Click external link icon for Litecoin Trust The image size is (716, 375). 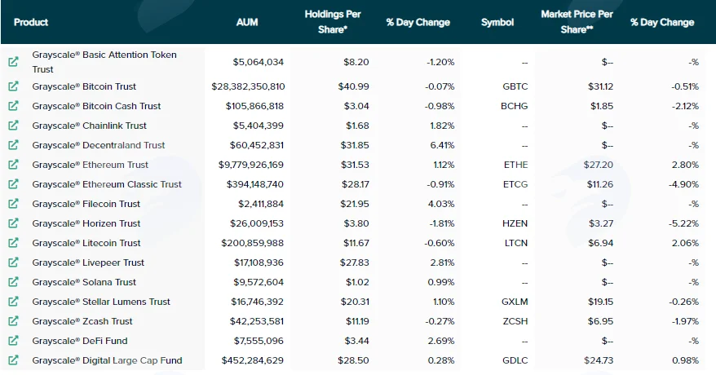point(13,243)
